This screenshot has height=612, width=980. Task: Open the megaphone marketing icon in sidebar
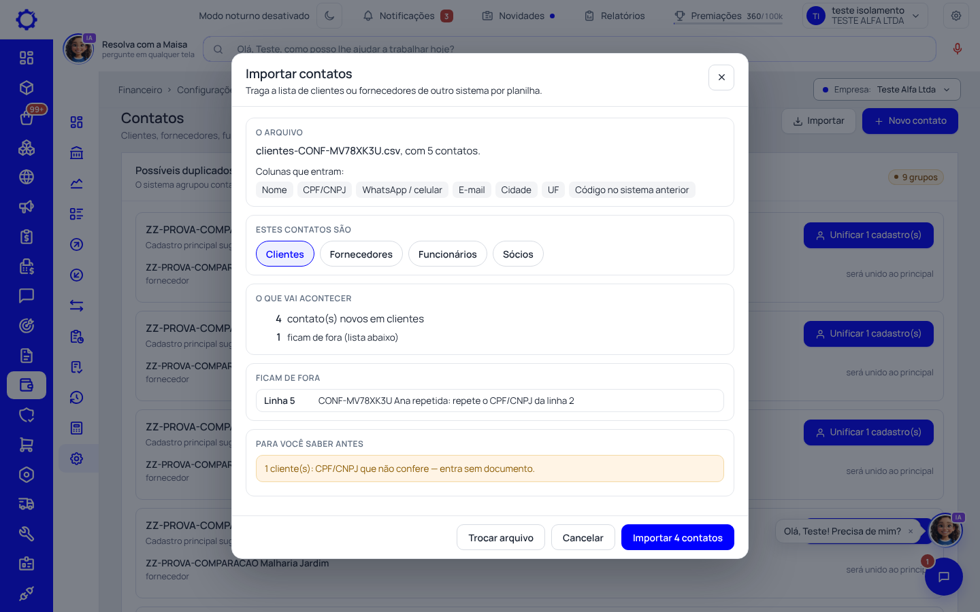tap(27, 207)
